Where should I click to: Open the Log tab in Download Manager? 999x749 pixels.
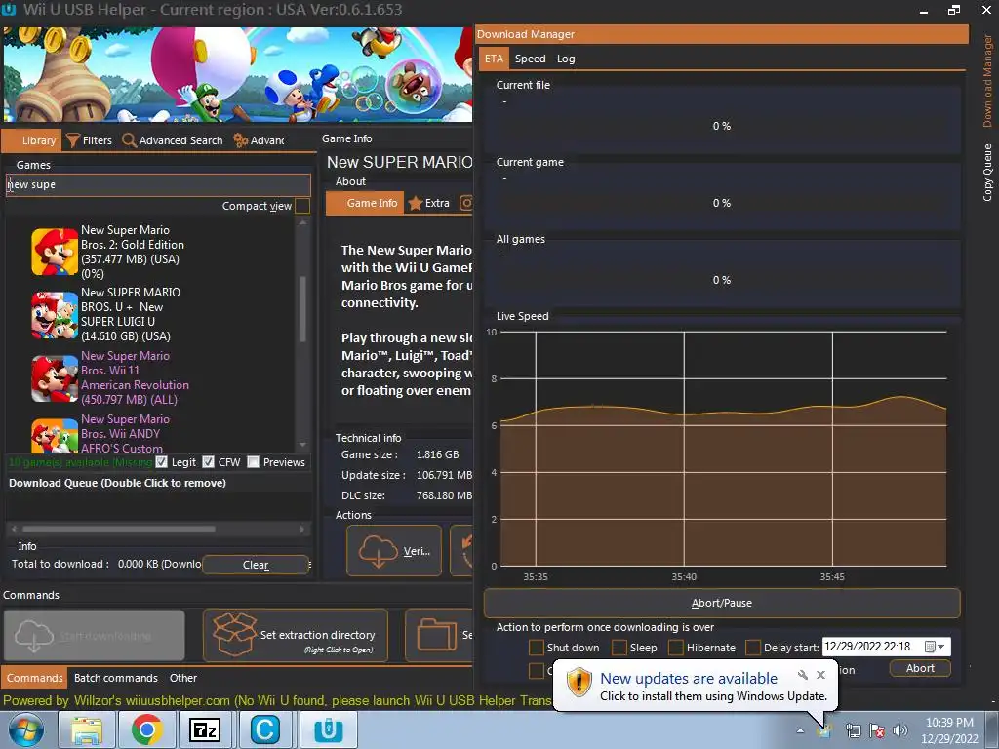[x=566, y=59]
